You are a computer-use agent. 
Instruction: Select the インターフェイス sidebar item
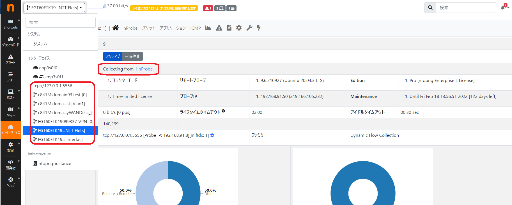[x=11, y=129]
